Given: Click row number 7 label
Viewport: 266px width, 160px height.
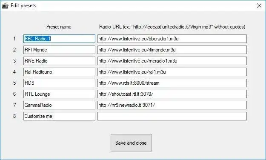Looking at the screenshot, I should click(x=14, y=105).
